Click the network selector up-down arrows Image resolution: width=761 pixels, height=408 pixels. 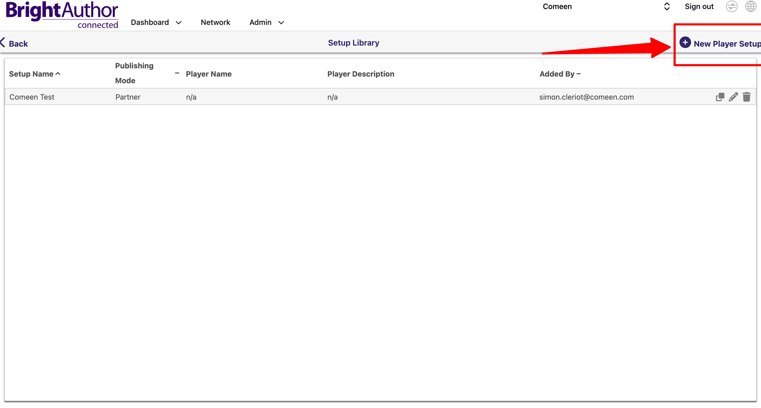pyautogui.click(x=666, y=7)
